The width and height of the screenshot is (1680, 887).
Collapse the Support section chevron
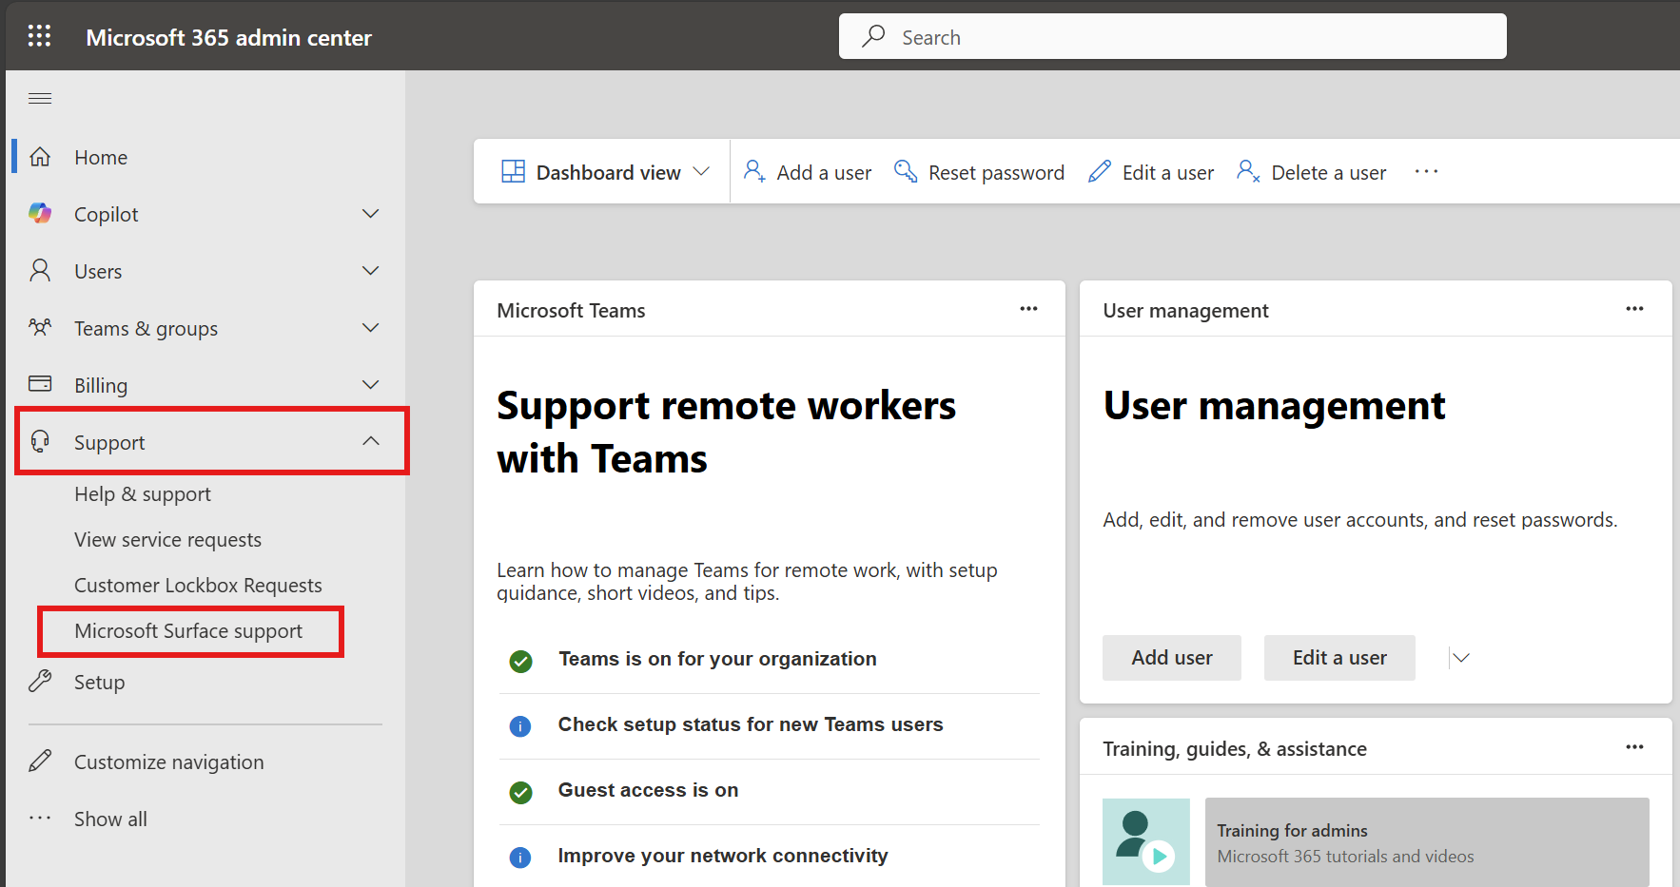pyautogui.click(x=370, y=440)
